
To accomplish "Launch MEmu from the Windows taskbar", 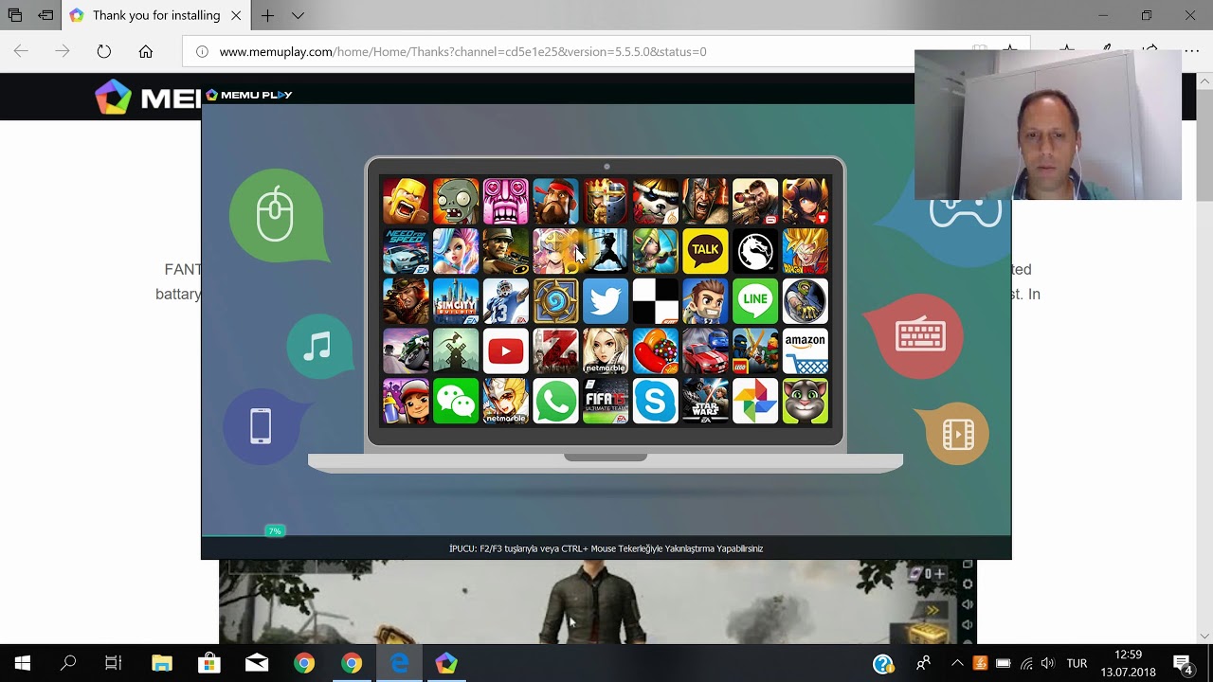I will [446, 663].
